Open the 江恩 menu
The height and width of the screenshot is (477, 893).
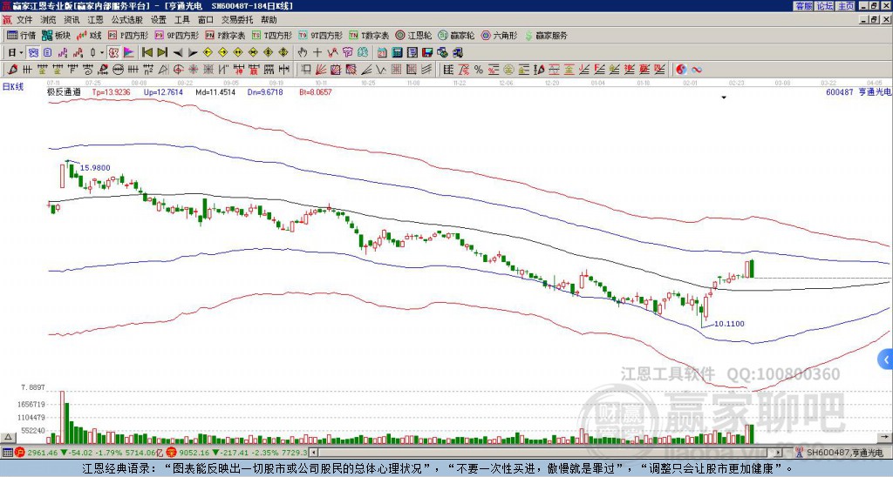[95, 20]
